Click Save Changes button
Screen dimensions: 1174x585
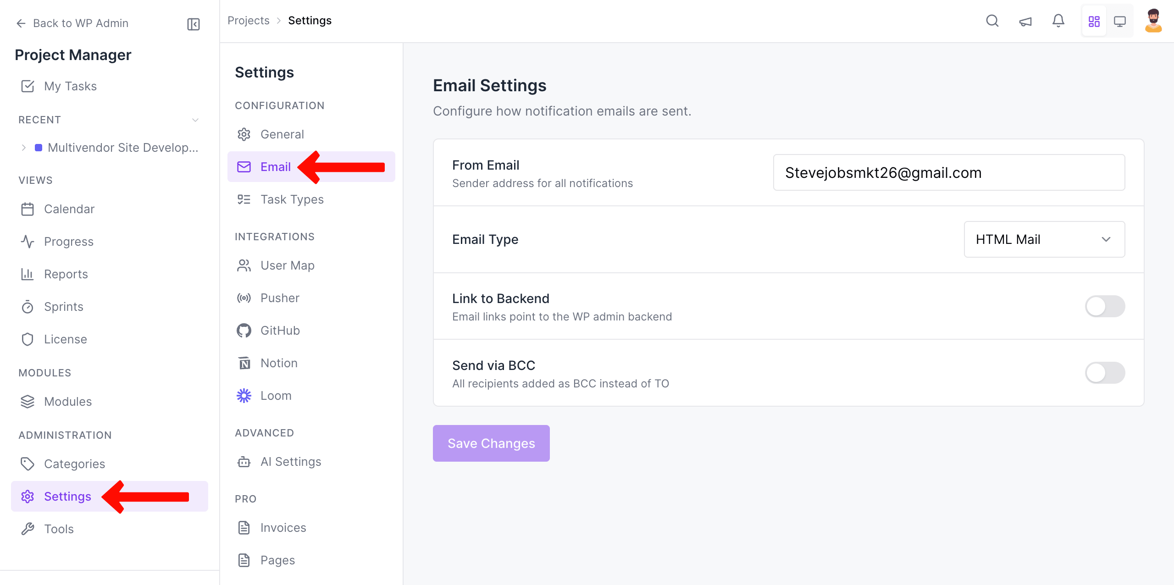[x=491, y=443]
